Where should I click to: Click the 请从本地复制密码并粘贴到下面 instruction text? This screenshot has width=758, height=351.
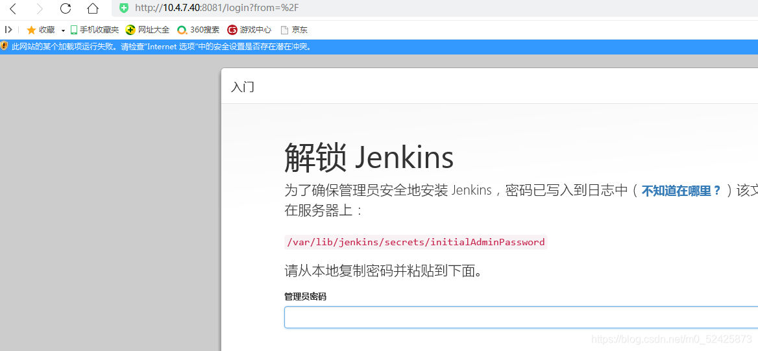coord(384,271)
